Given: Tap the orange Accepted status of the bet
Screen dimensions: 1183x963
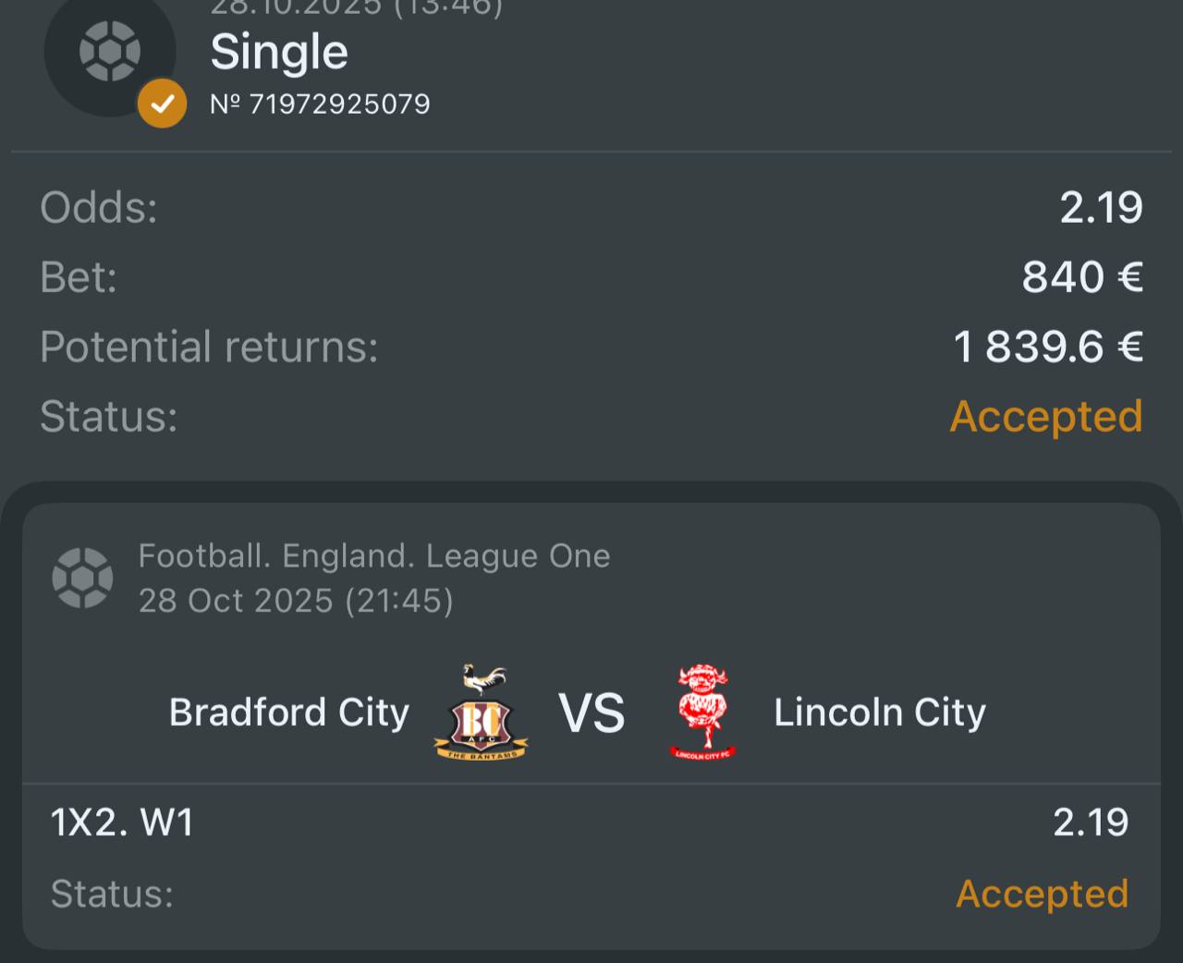Looking at the screenshot, I should point(1046,416).
